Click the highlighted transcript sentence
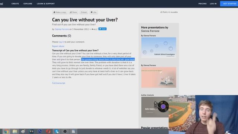The height and width of the screenshot is (134, 238). [108, 60]
